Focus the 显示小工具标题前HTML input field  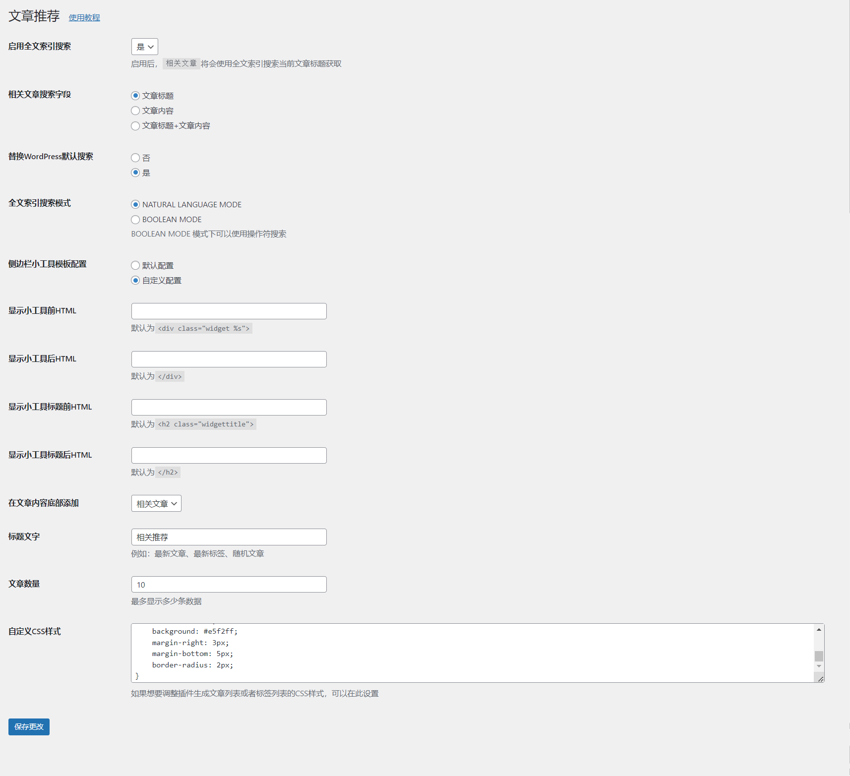pos(229,407)
